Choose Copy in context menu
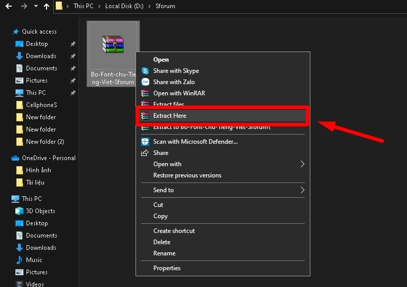 click(x=161, y=216)
